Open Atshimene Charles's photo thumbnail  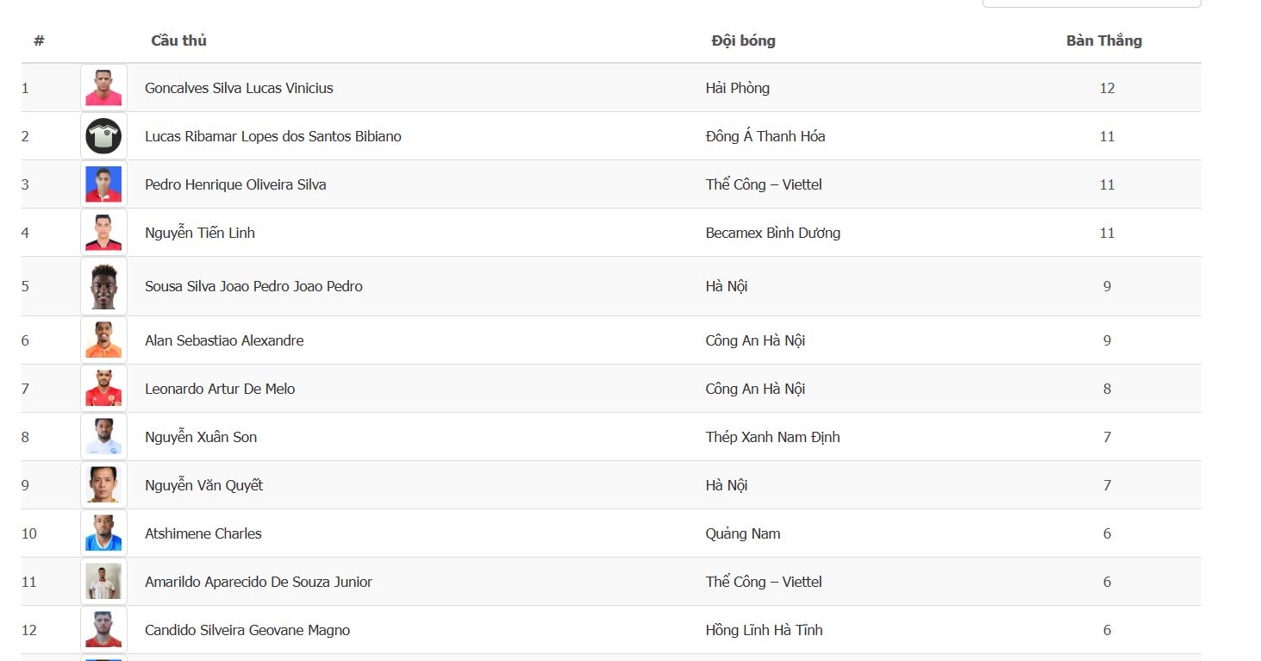103,533
